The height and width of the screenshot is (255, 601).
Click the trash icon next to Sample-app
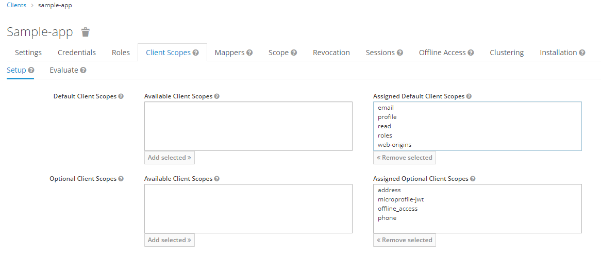(86, 32)
